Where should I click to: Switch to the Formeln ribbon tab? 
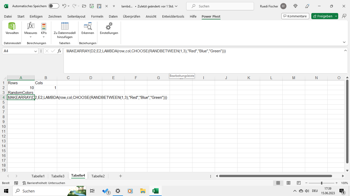pos(97,16)
